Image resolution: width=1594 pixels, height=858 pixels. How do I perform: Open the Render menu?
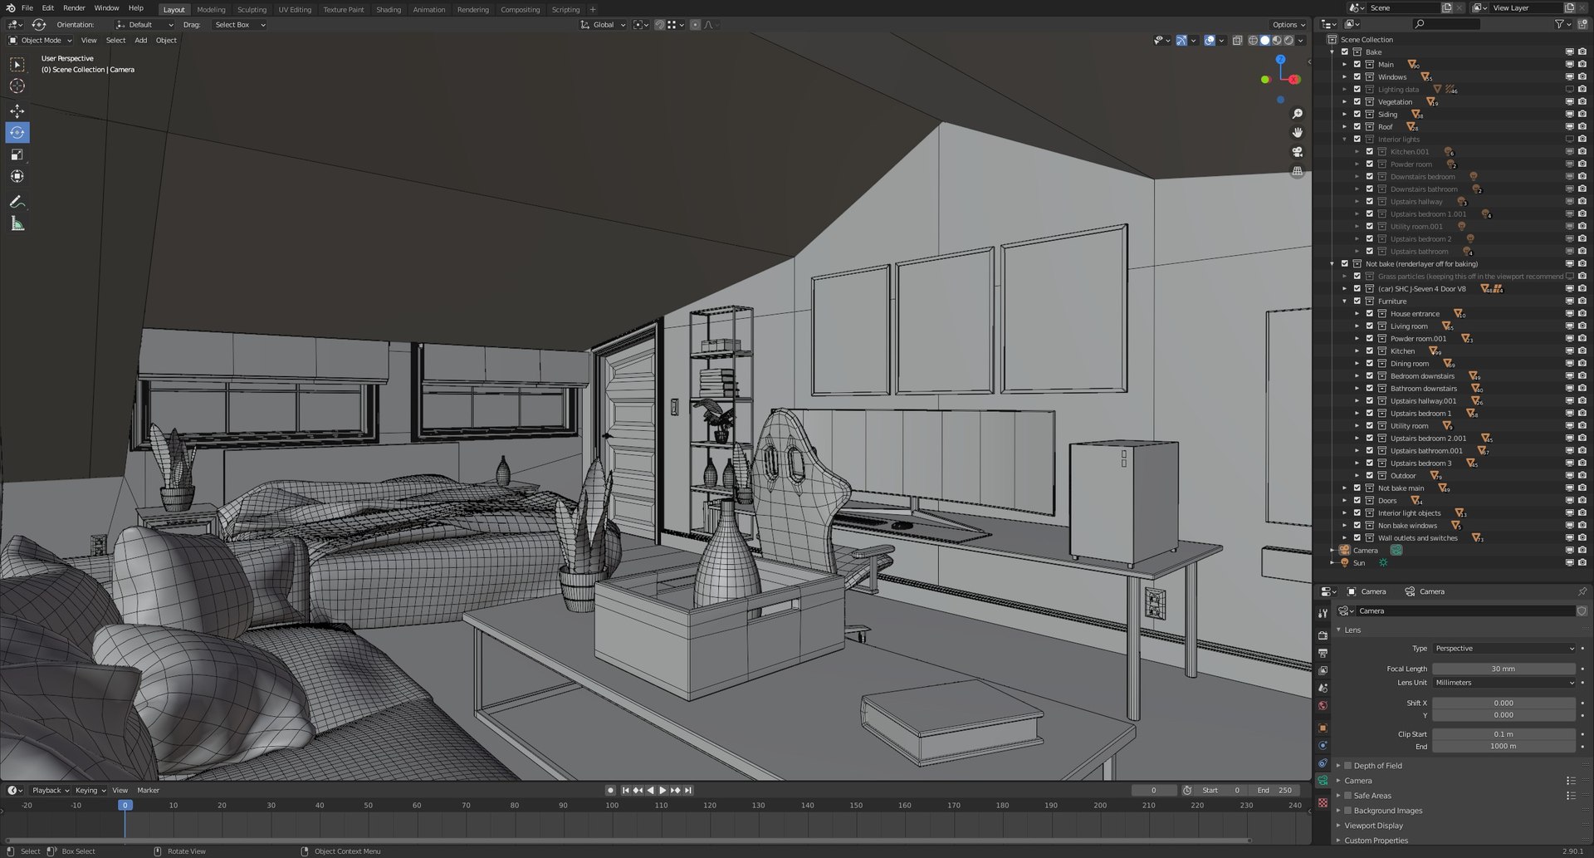(x=74, y=8)
